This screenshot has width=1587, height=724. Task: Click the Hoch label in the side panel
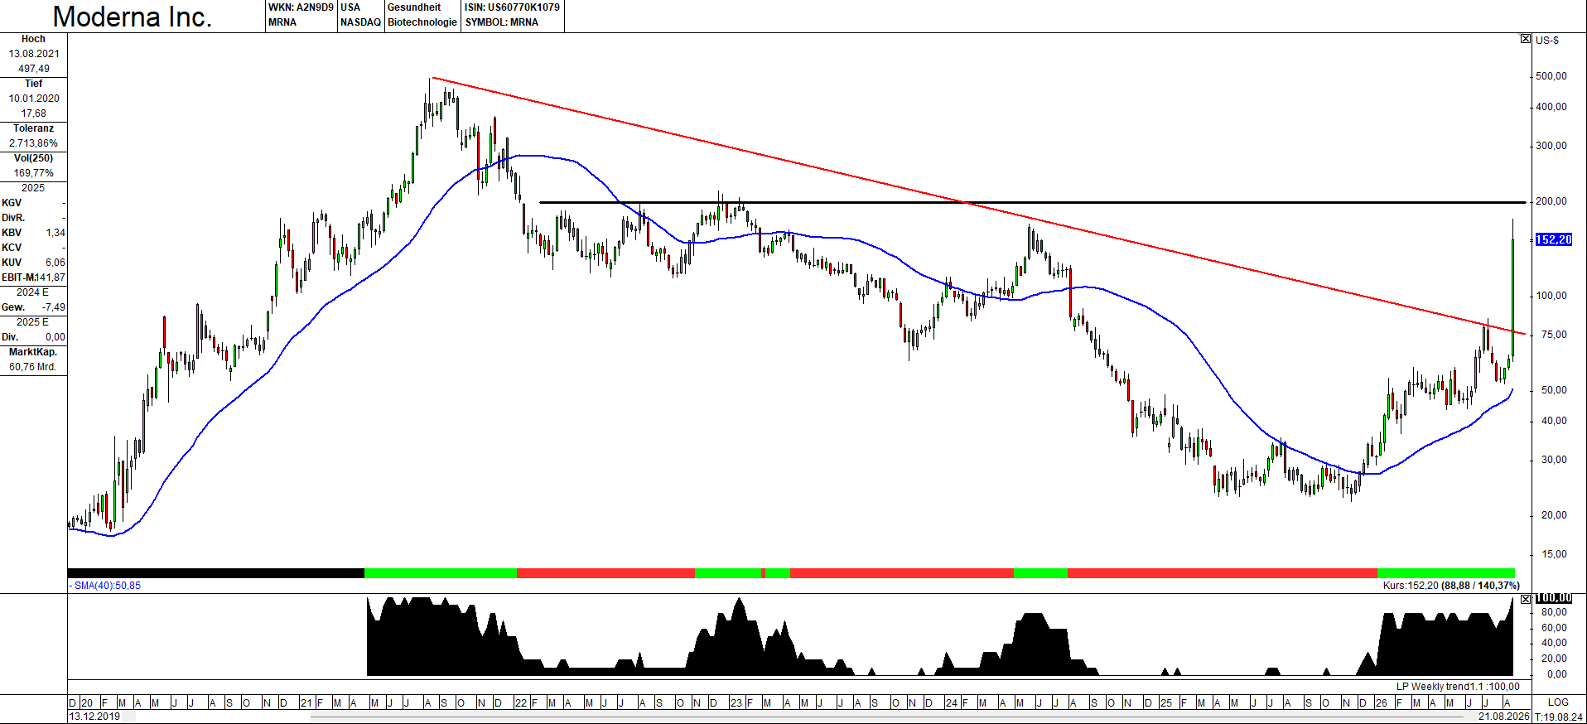coord(33,39)
